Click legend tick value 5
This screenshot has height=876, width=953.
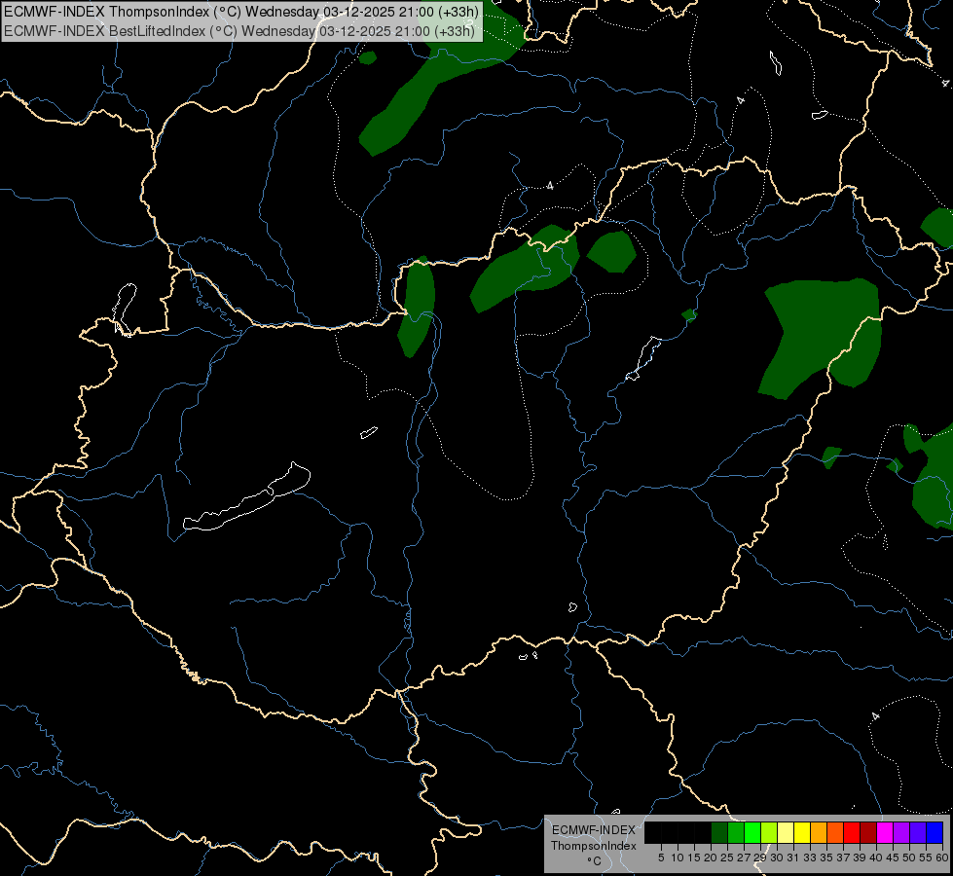click(661, 858)
